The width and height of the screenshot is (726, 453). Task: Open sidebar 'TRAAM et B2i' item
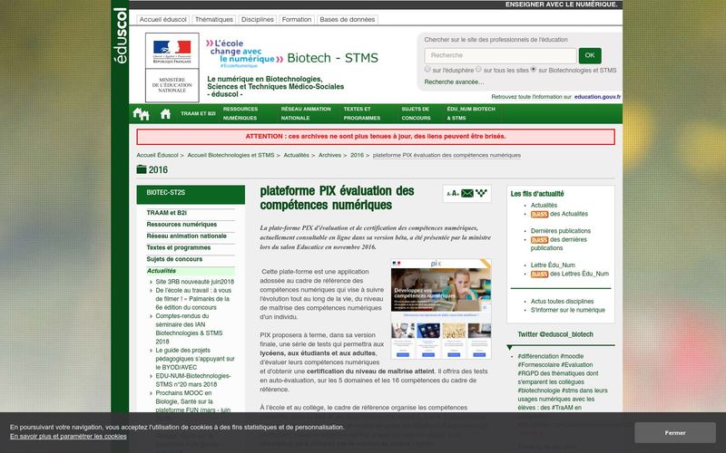pyautogui.click(x=167, y=213)
